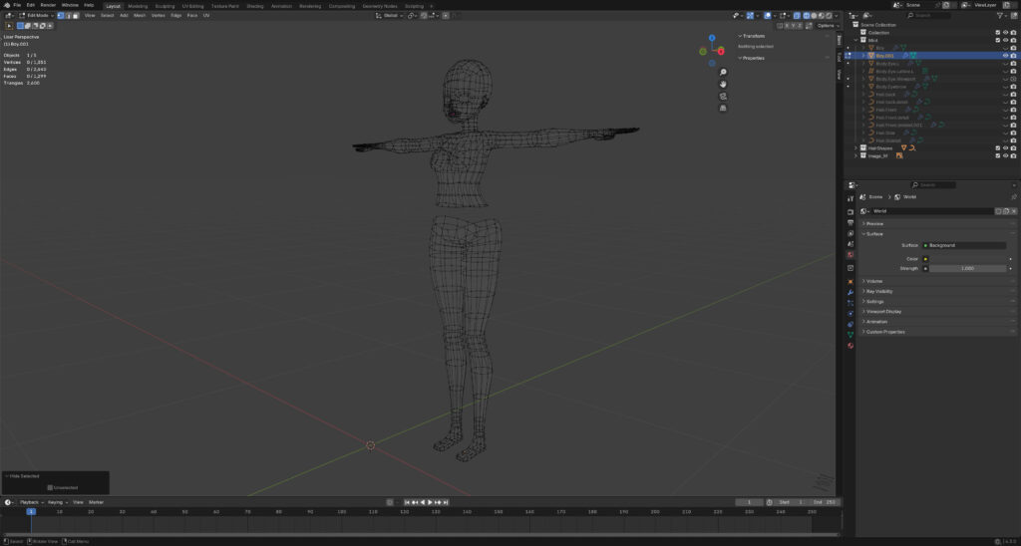
Task: Open outliner filter funnel menu
Action: [x=1001, y=15]
